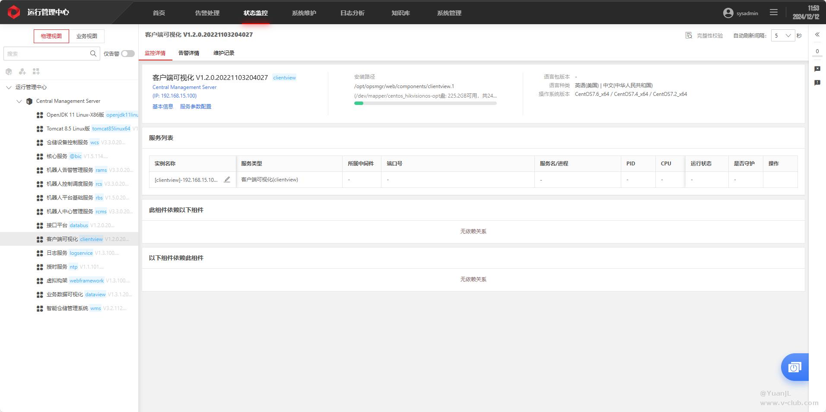Click the edit pencil beside clientview instance name

227,180
